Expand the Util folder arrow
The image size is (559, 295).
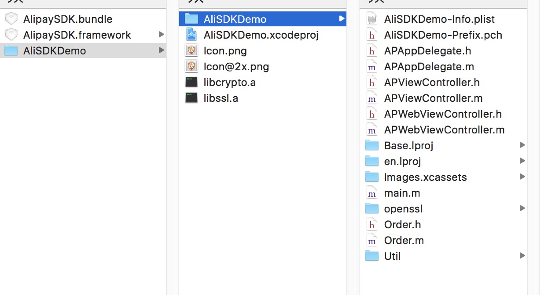522,255
